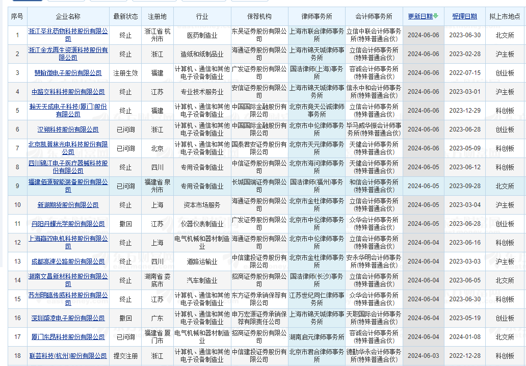The width and height of the screenshot is (526, 366).
Task: Click 医药制造业 industry cell
Action: tap(202, 35)
